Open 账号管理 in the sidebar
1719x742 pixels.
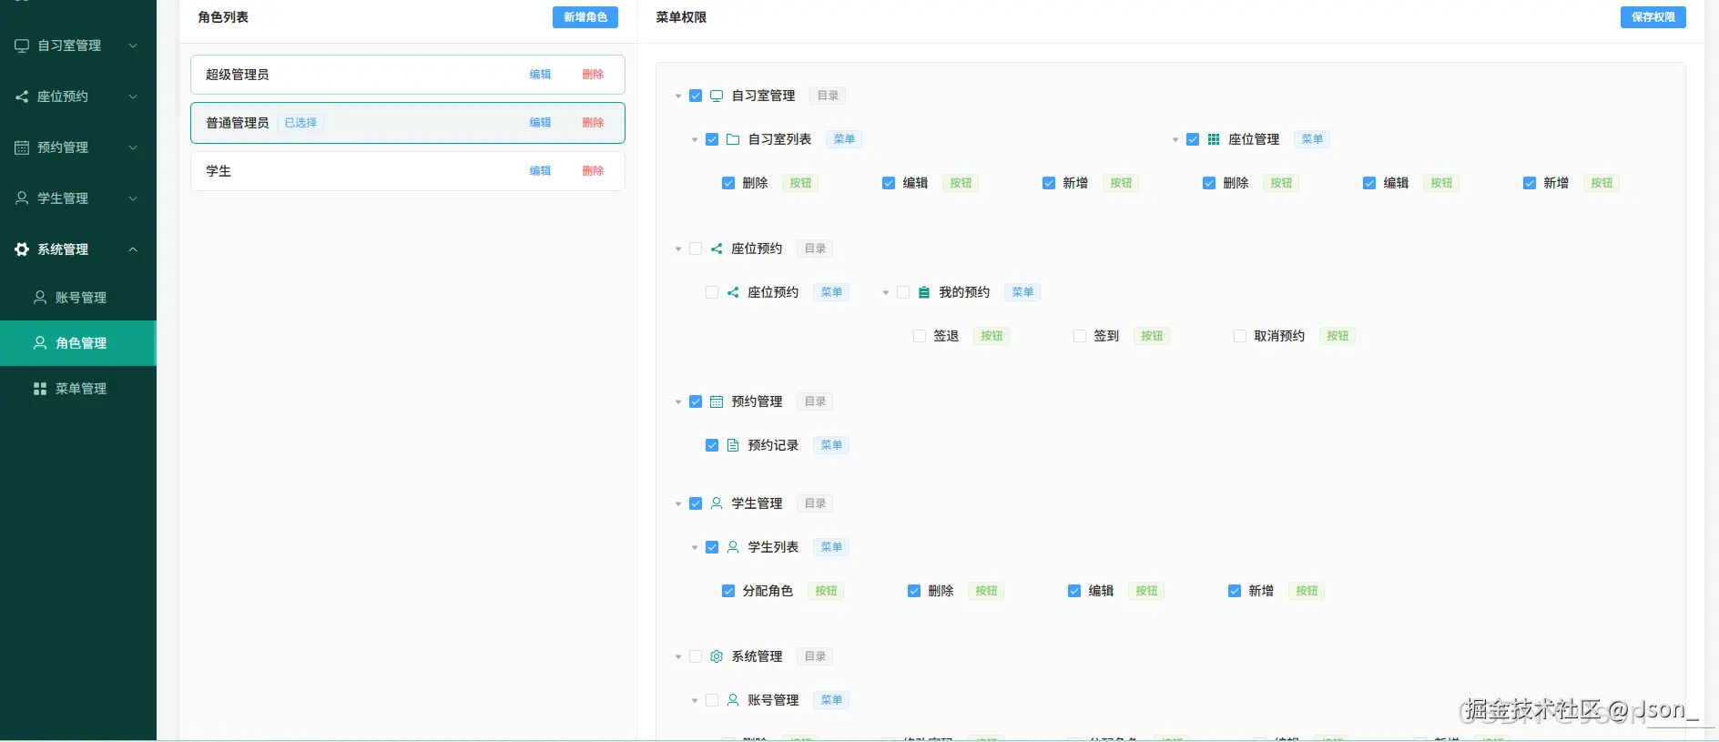coord(78,298)
